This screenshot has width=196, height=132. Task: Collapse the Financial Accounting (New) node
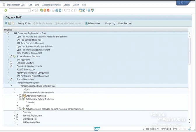[8, 83]
